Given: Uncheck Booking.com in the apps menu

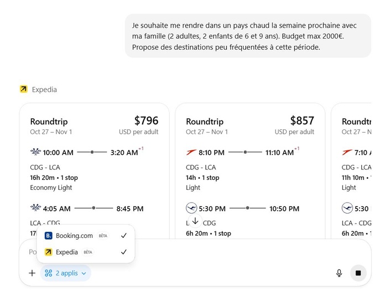Looking at the screenshot, I should pyautogui.click(x=123, y=236).
